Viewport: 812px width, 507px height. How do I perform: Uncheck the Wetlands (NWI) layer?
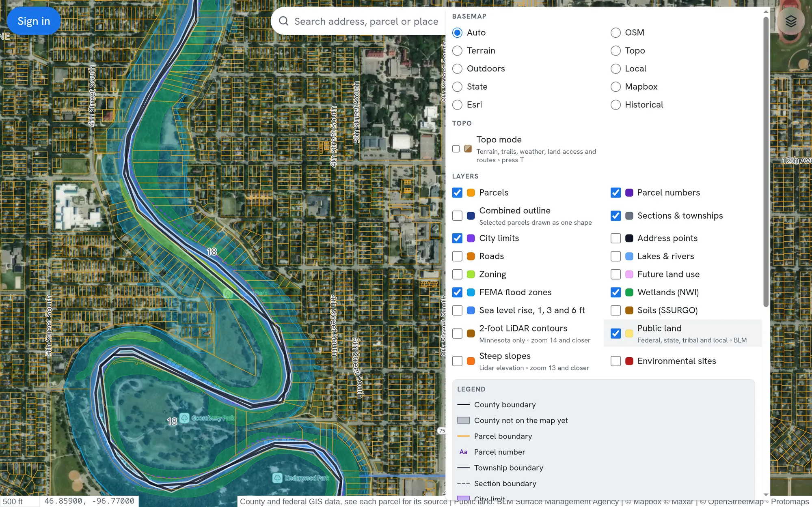(615, 292)
